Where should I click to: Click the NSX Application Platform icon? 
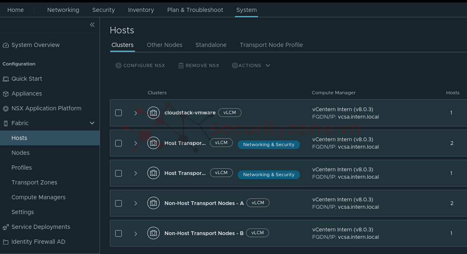(6, 109)
